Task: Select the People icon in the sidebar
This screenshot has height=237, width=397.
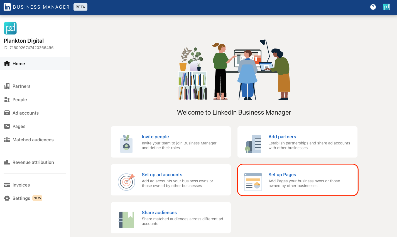Action: 7,99
